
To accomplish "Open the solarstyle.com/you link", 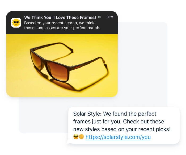I will click(118, 137).
